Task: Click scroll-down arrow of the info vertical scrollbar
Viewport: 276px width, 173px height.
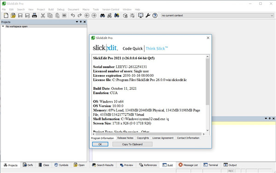Action: [x=207, y=130]
